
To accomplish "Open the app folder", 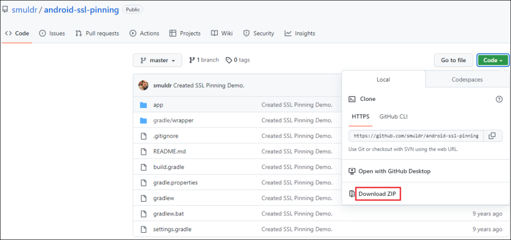I will pyautogui.click(x=158, y=105).
